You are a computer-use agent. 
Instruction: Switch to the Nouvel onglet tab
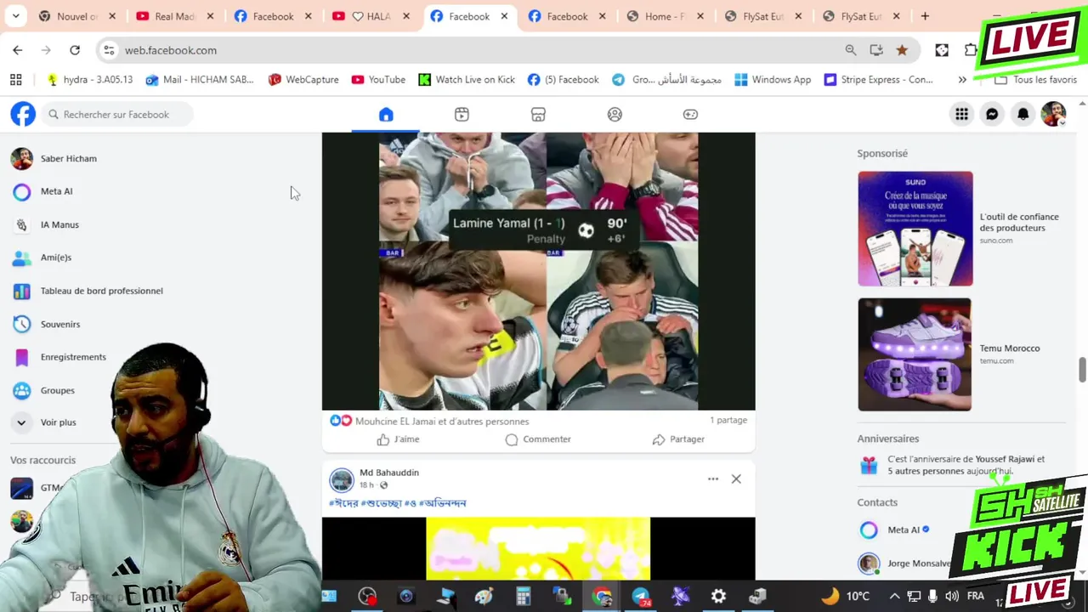coord(78,16)
